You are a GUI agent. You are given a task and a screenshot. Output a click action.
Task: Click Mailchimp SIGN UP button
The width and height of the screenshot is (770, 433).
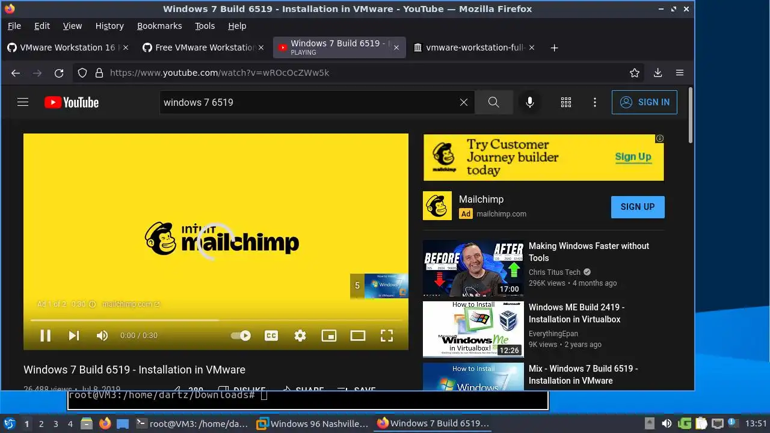638,207
